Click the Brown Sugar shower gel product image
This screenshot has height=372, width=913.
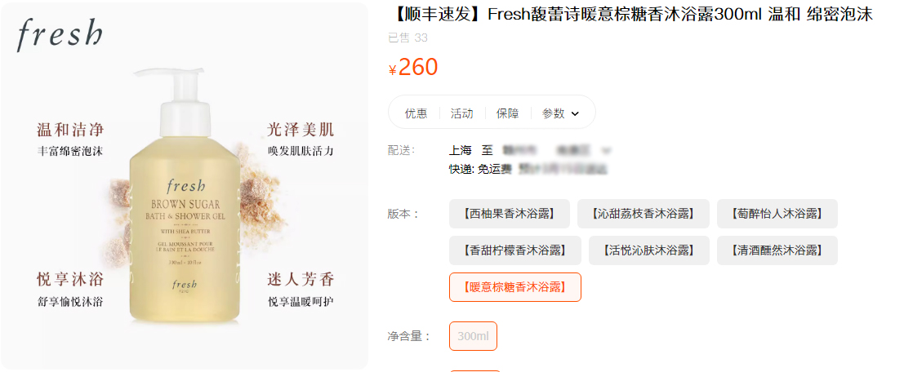tap(184, 197)
